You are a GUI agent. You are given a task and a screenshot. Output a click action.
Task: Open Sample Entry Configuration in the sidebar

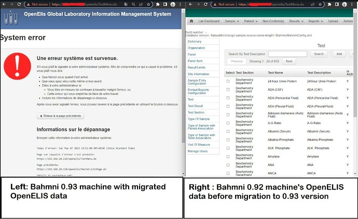tap(197, 82)
